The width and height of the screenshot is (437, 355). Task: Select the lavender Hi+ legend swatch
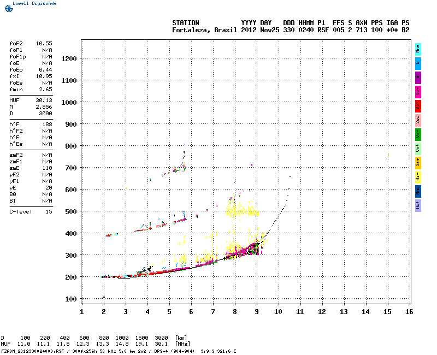[418, 206]
